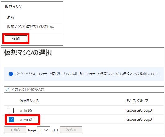Click the blue information icon
The image size is (165, 137).
click(11, 74)
